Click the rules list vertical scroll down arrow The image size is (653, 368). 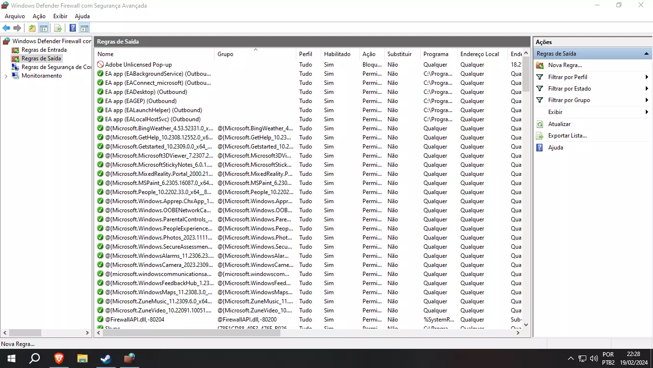tap(526, 324)
